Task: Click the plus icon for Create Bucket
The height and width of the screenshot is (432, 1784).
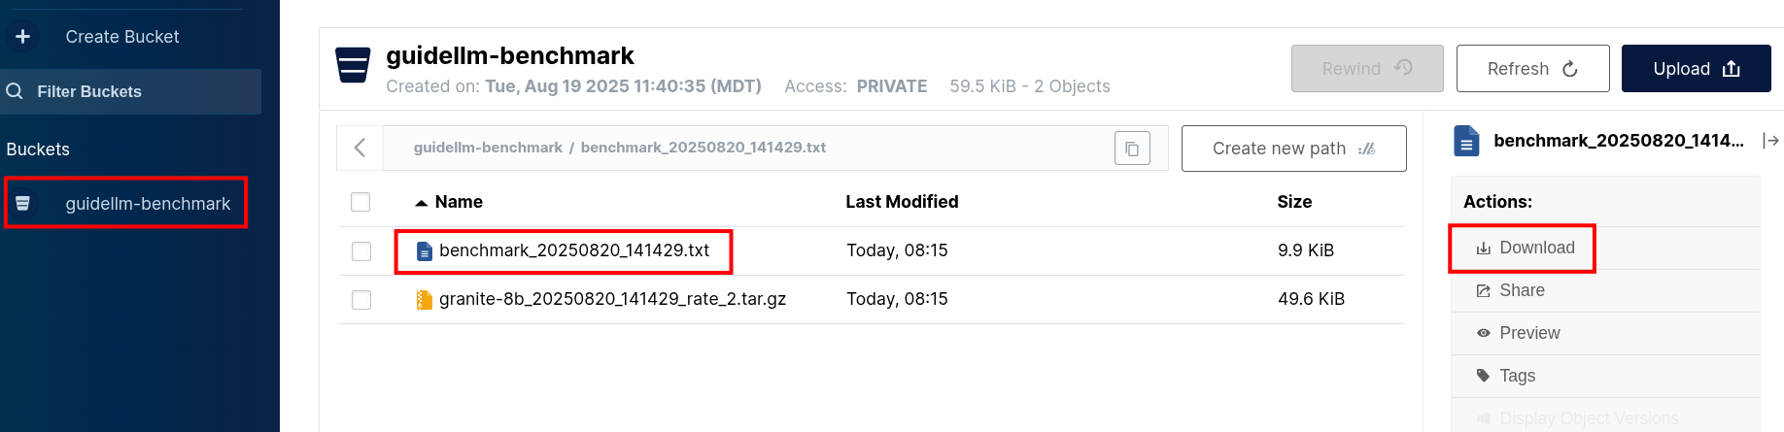Action: pyautogui.click(x=23, y=37)
